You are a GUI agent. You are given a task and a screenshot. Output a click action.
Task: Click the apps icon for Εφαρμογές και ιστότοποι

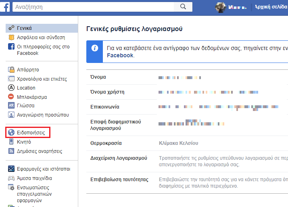tap(11, 169)
